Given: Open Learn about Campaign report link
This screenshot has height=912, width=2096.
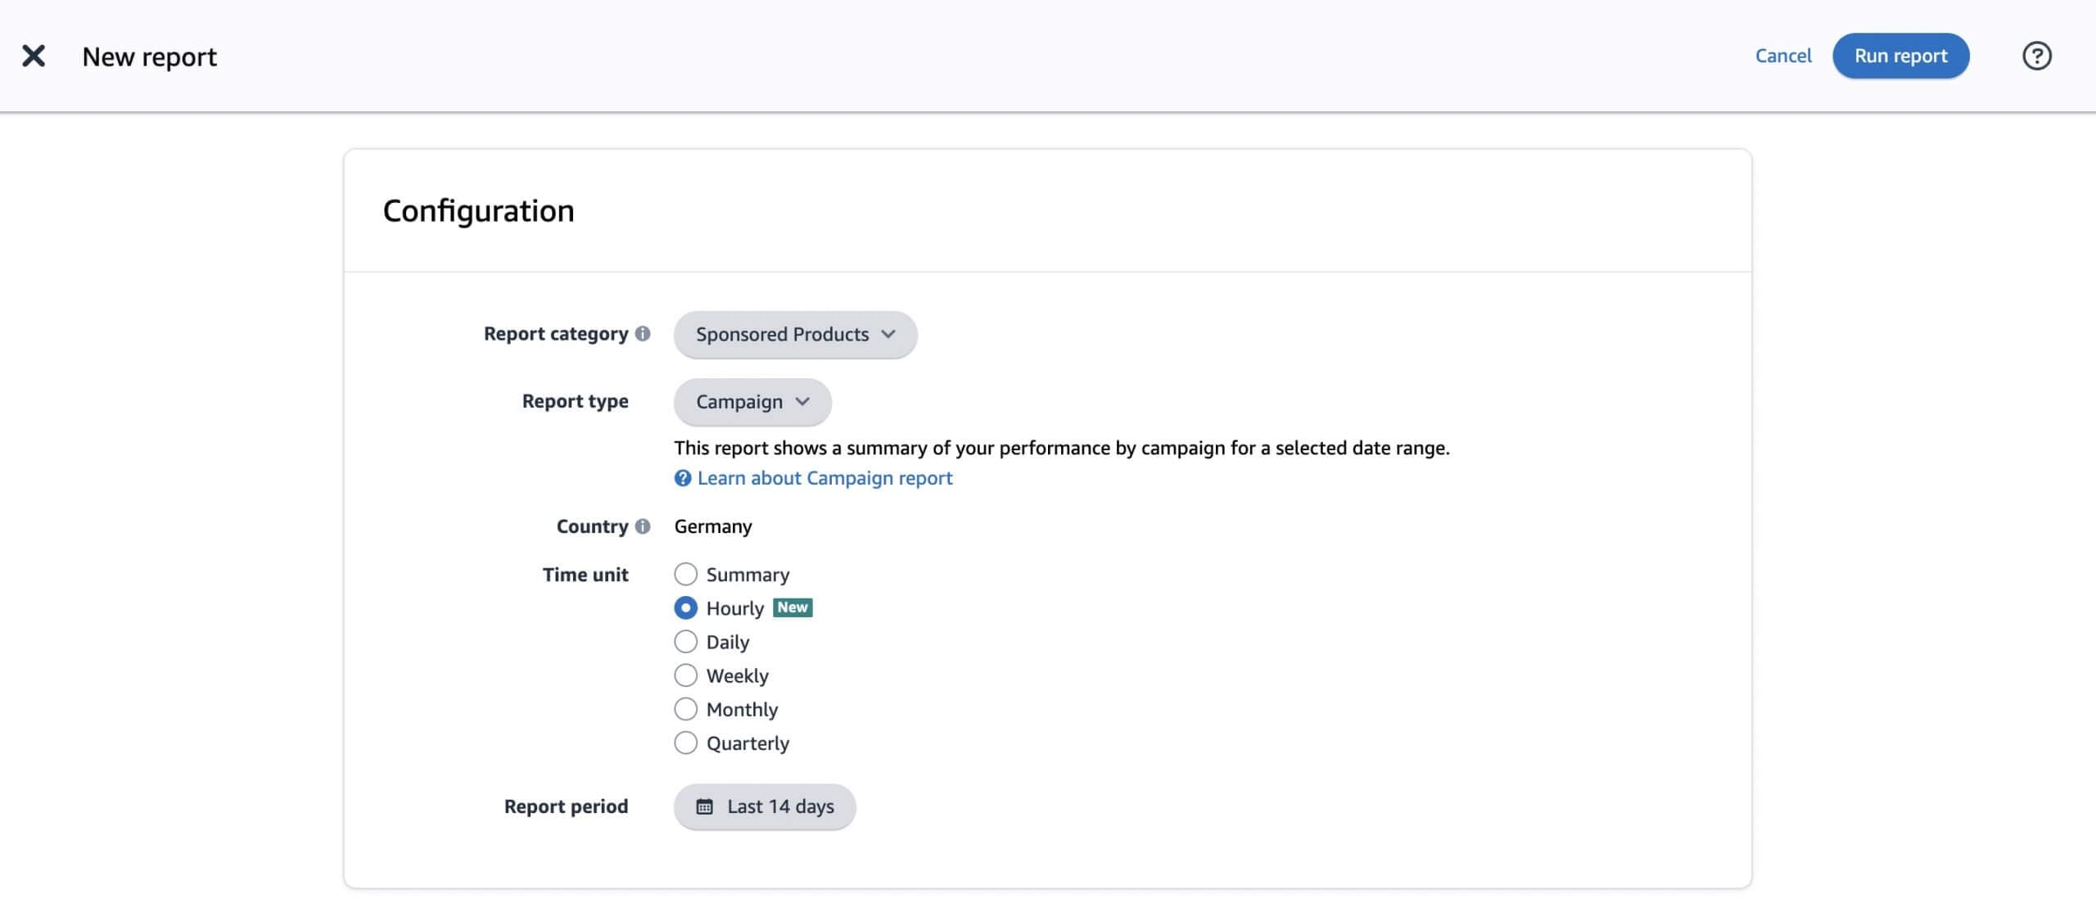Looking at the screenshot, I should (x=824, y=478).
